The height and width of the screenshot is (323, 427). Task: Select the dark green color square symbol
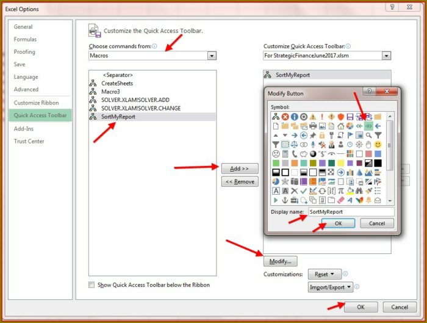331,163
